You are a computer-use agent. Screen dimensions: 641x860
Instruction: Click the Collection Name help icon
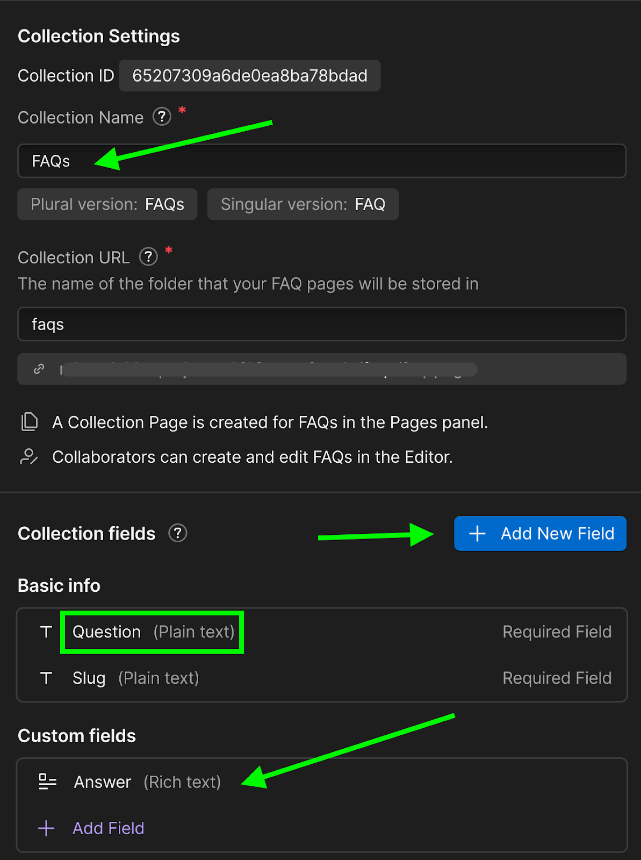pos(162,117)
